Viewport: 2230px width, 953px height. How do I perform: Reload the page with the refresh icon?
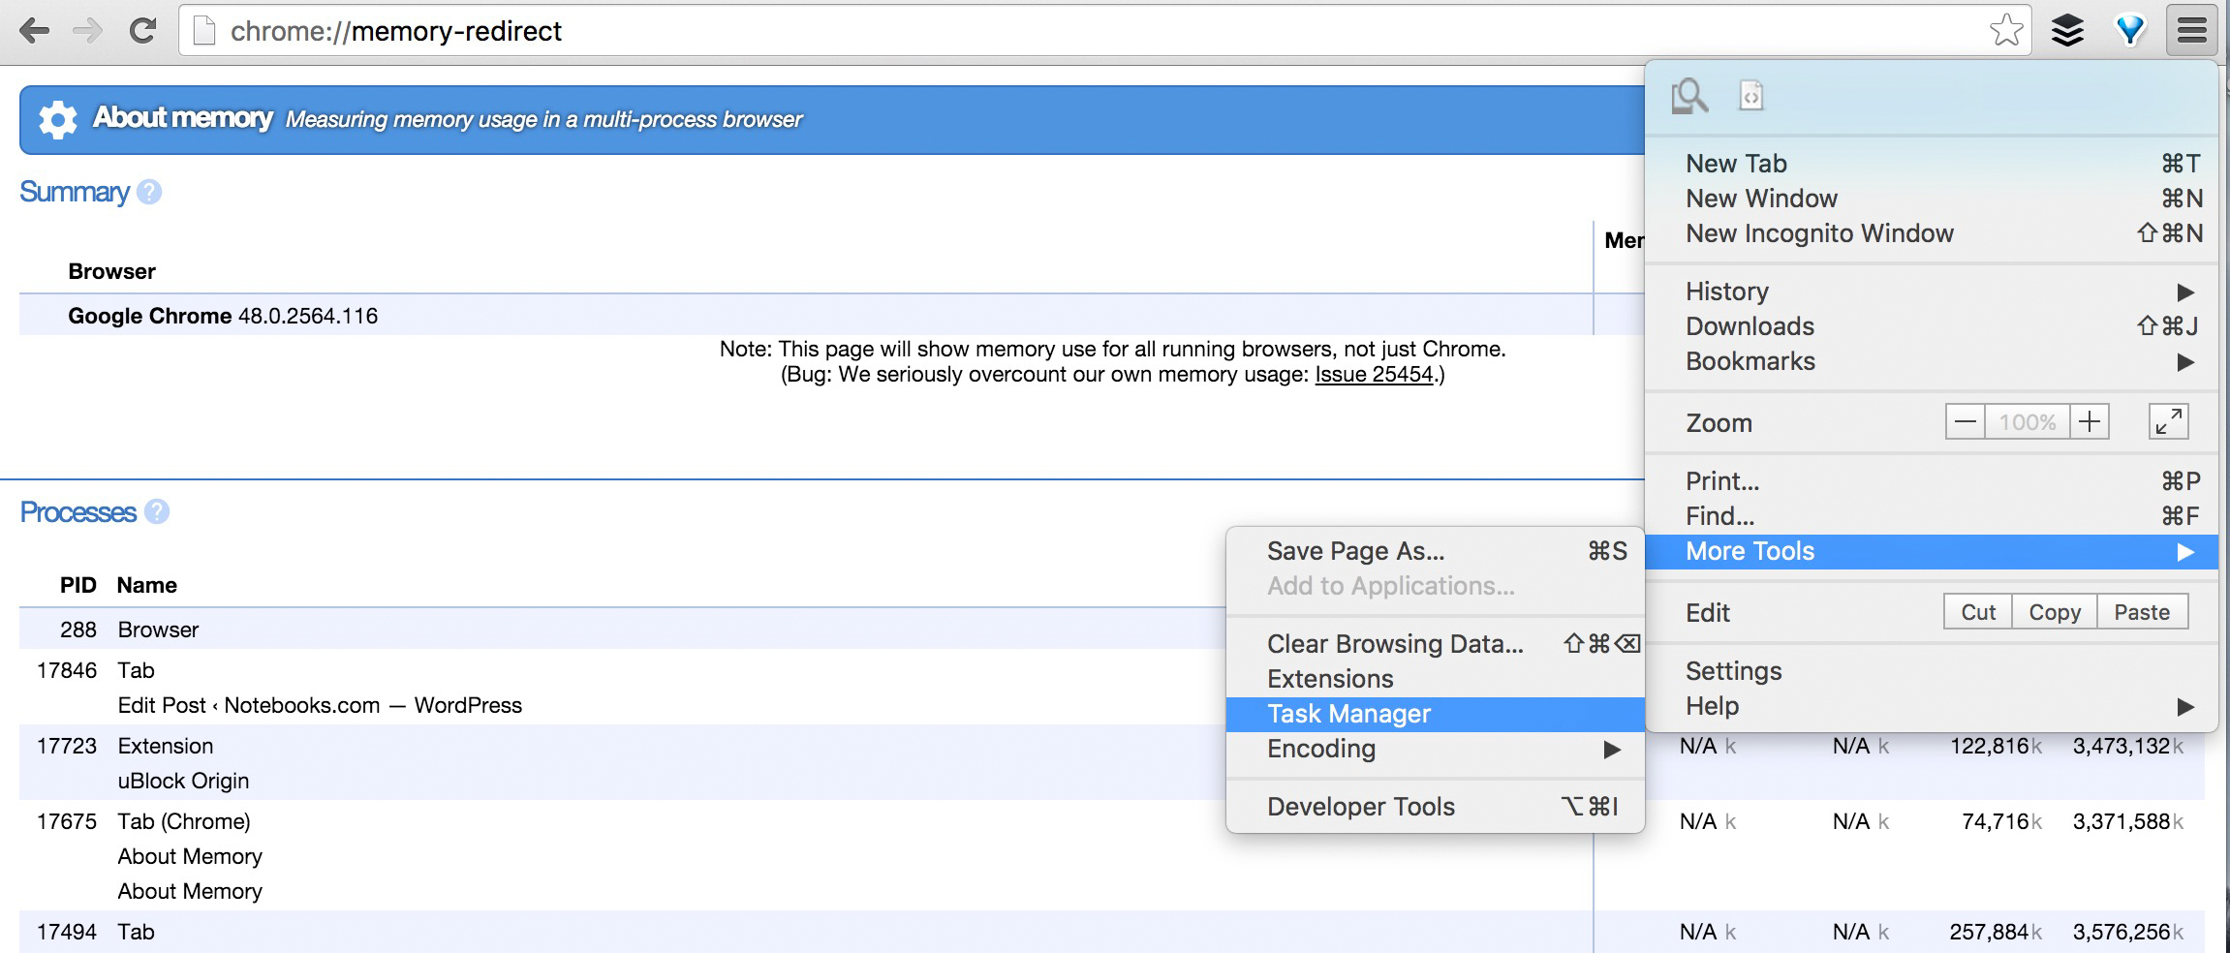tap(142, 31)
